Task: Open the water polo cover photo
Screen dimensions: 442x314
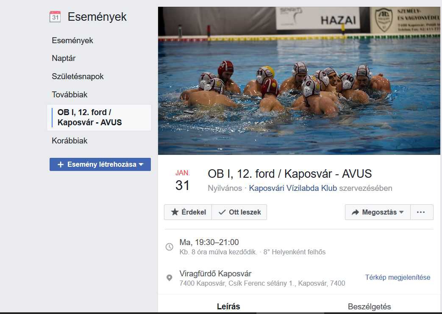Action: [299, 81]
